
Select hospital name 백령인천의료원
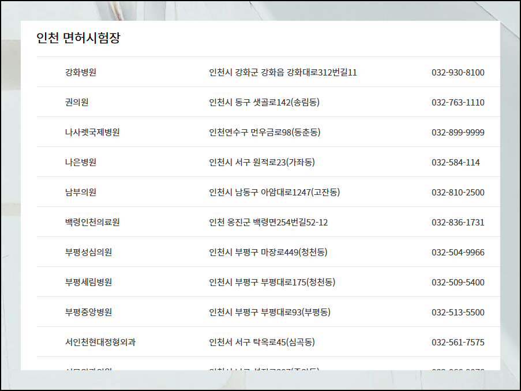click(92, 222)
